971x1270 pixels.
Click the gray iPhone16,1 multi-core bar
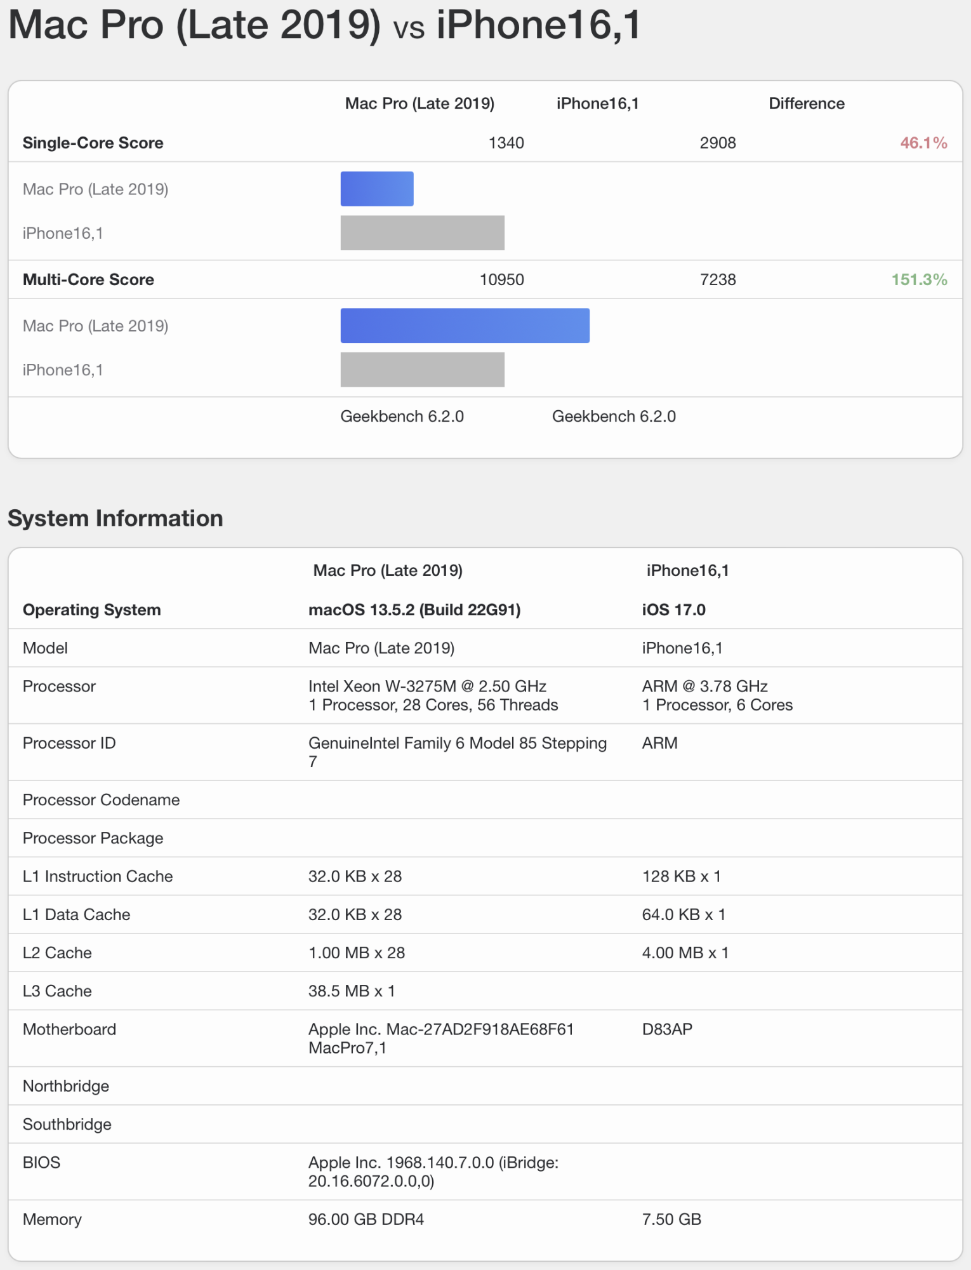(x=423, y=370)
